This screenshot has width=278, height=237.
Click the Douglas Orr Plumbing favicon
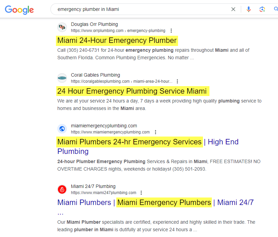click(62, 27)
